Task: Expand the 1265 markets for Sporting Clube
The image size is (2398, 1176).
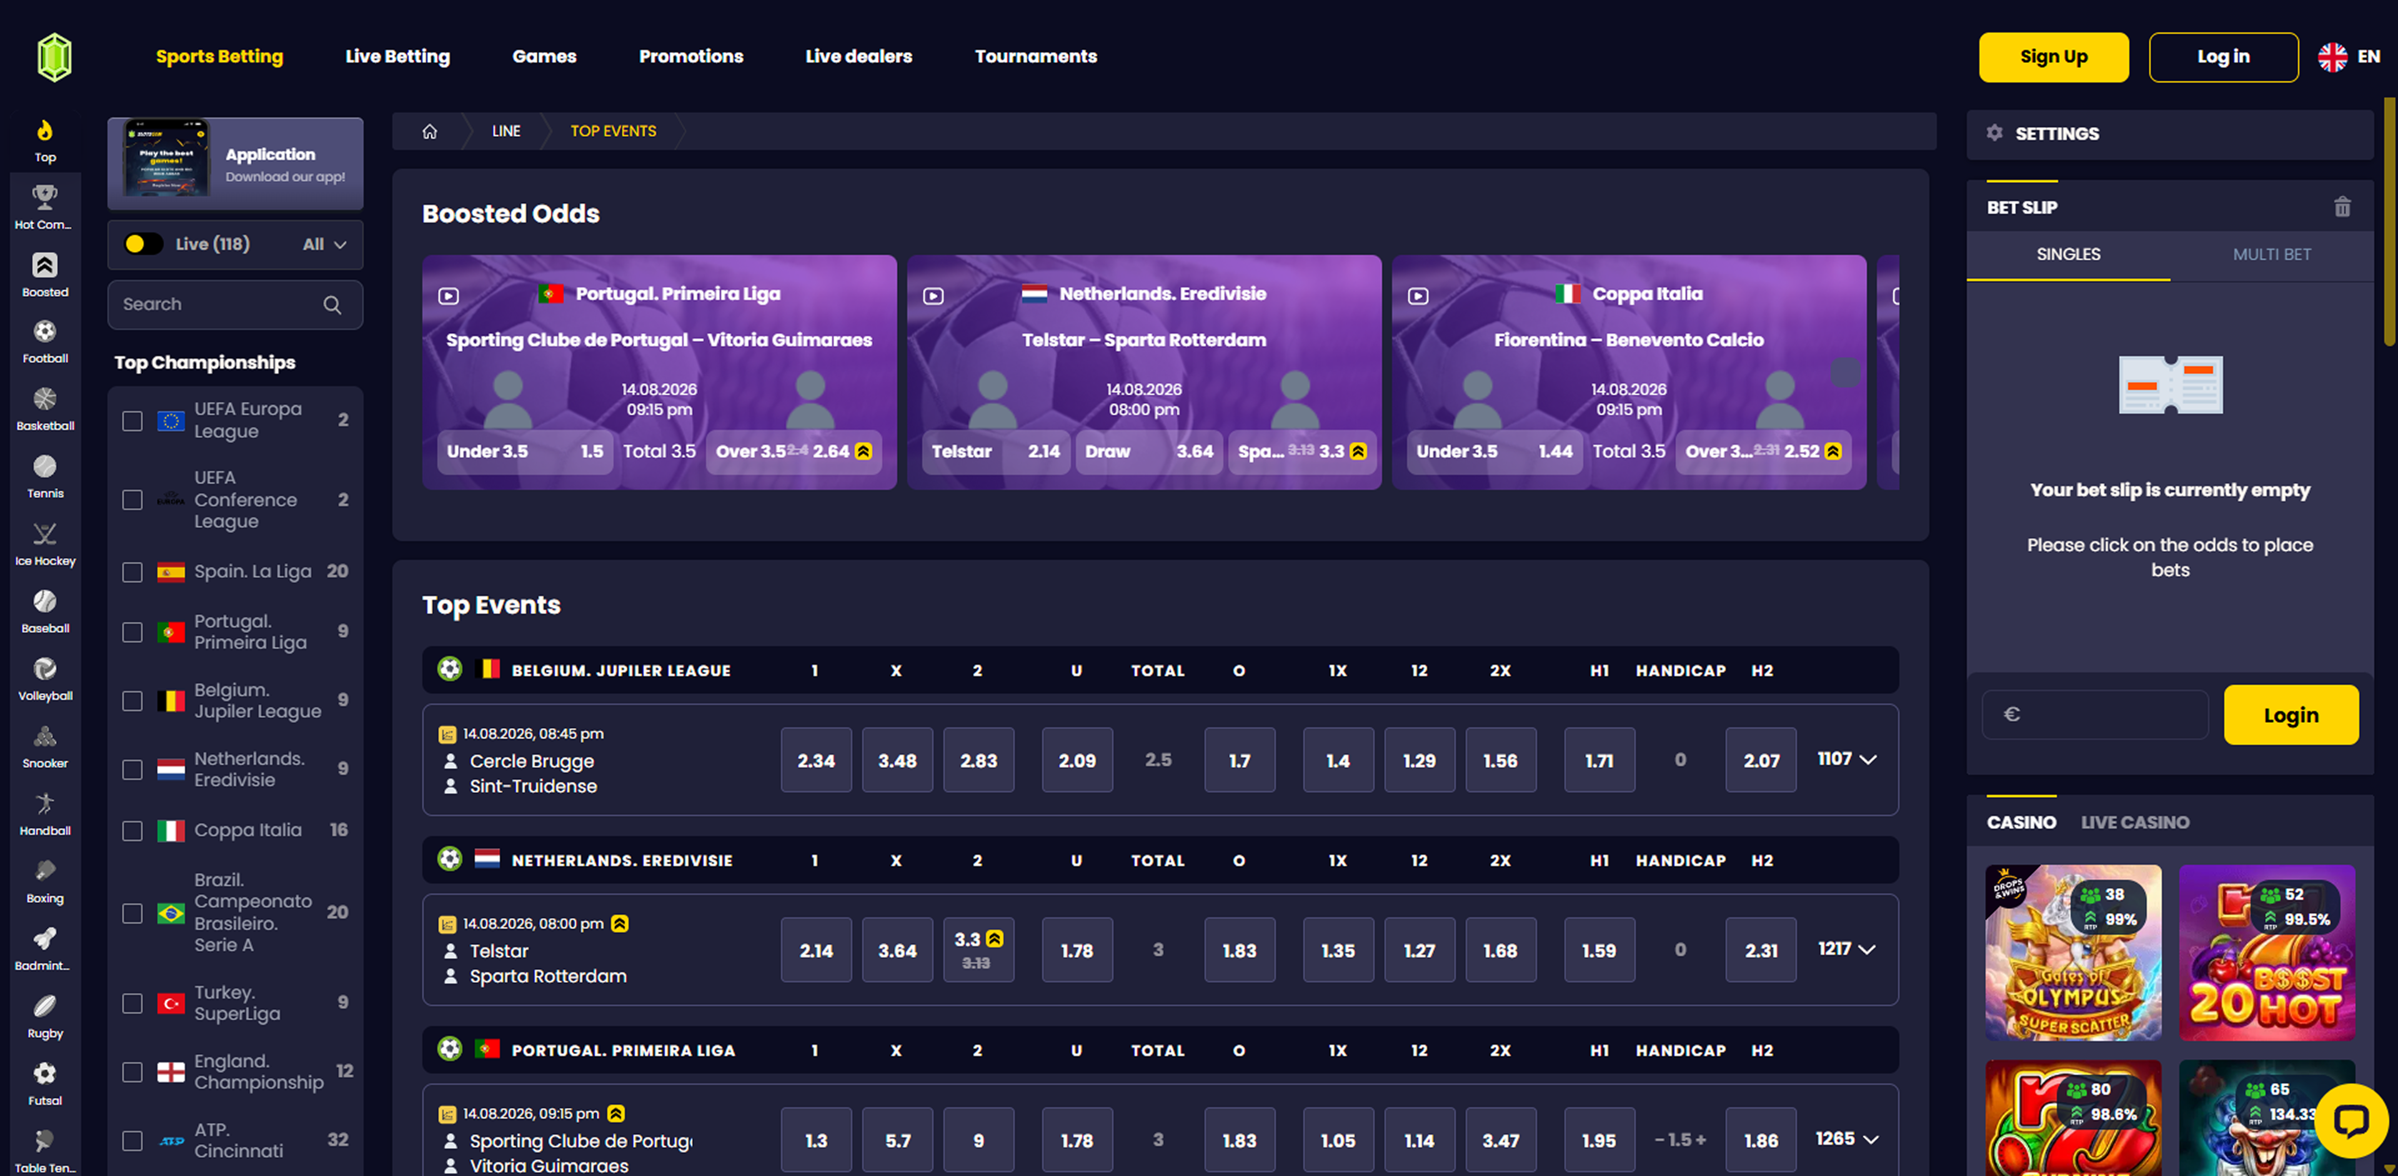Action: [x=1847, y=1139]
